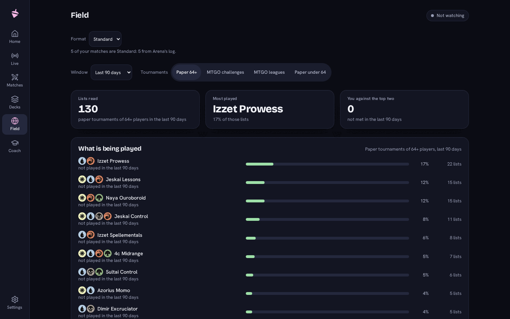Select the Paper 64+ tournaments tab
Viewport: 510px width, 319px height.
coord(187,72)
